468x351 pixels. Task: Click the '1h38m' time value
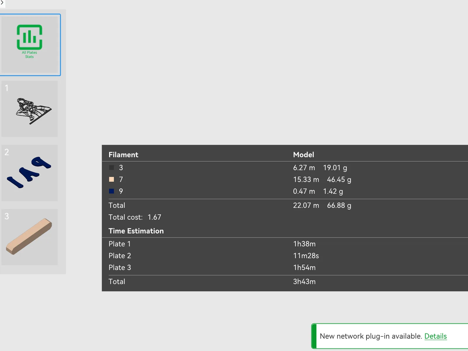304,244
